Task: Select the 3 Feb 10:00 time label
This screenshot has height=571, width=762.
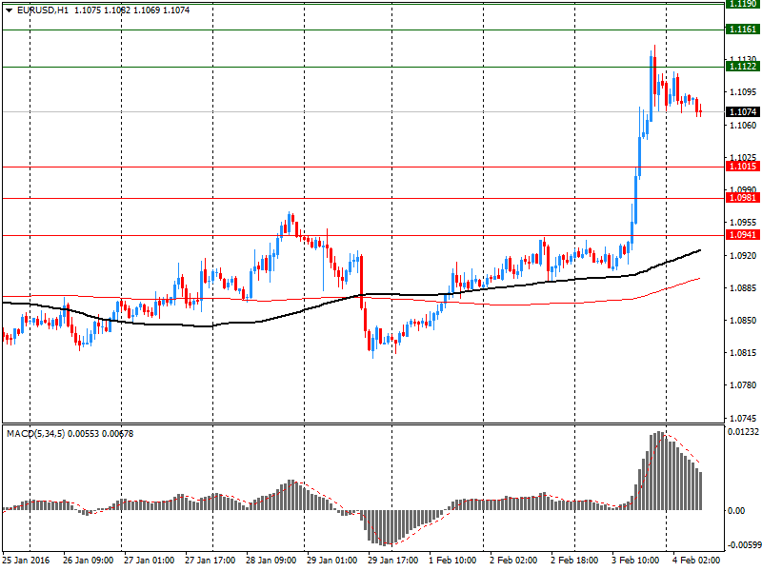Action: click(x=635, y=561)
